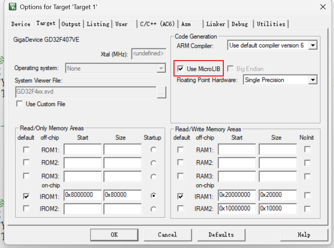Uncheck the IRAM1 default checkbox
334x248 pixels.
tap(180, 196)
